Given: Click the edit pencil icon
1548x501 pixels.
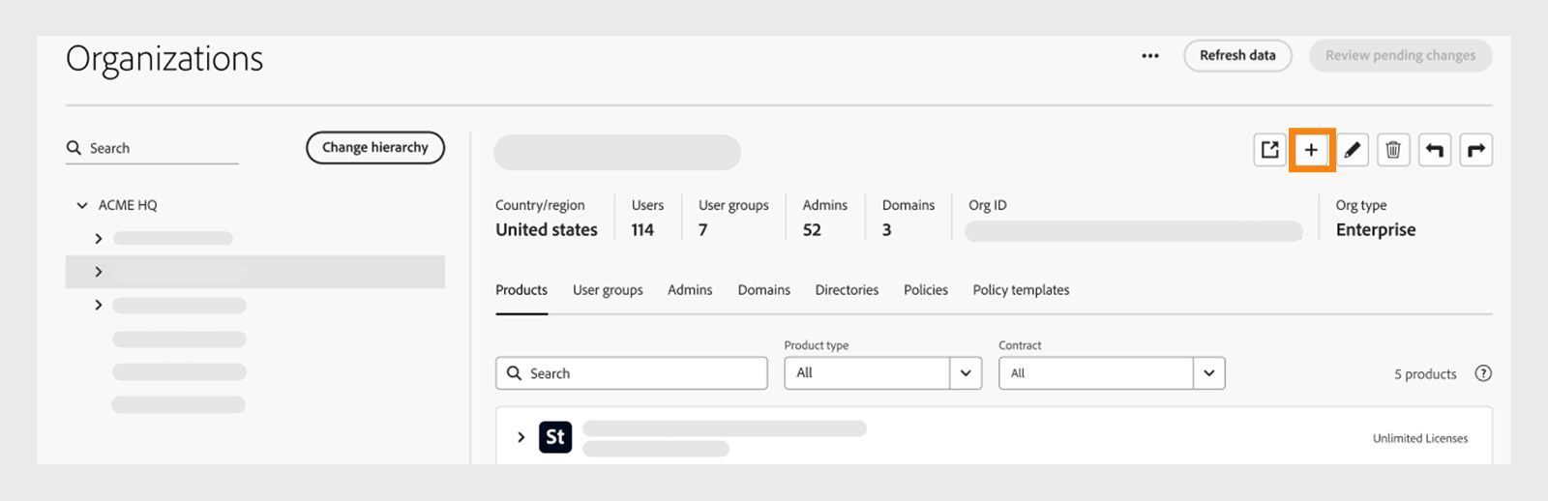Looking at the screenshot, I should pos(1353,150).
